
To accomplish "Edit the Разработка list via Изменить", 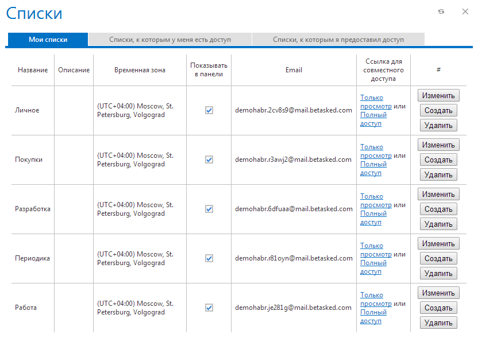I will pos(438,195).
